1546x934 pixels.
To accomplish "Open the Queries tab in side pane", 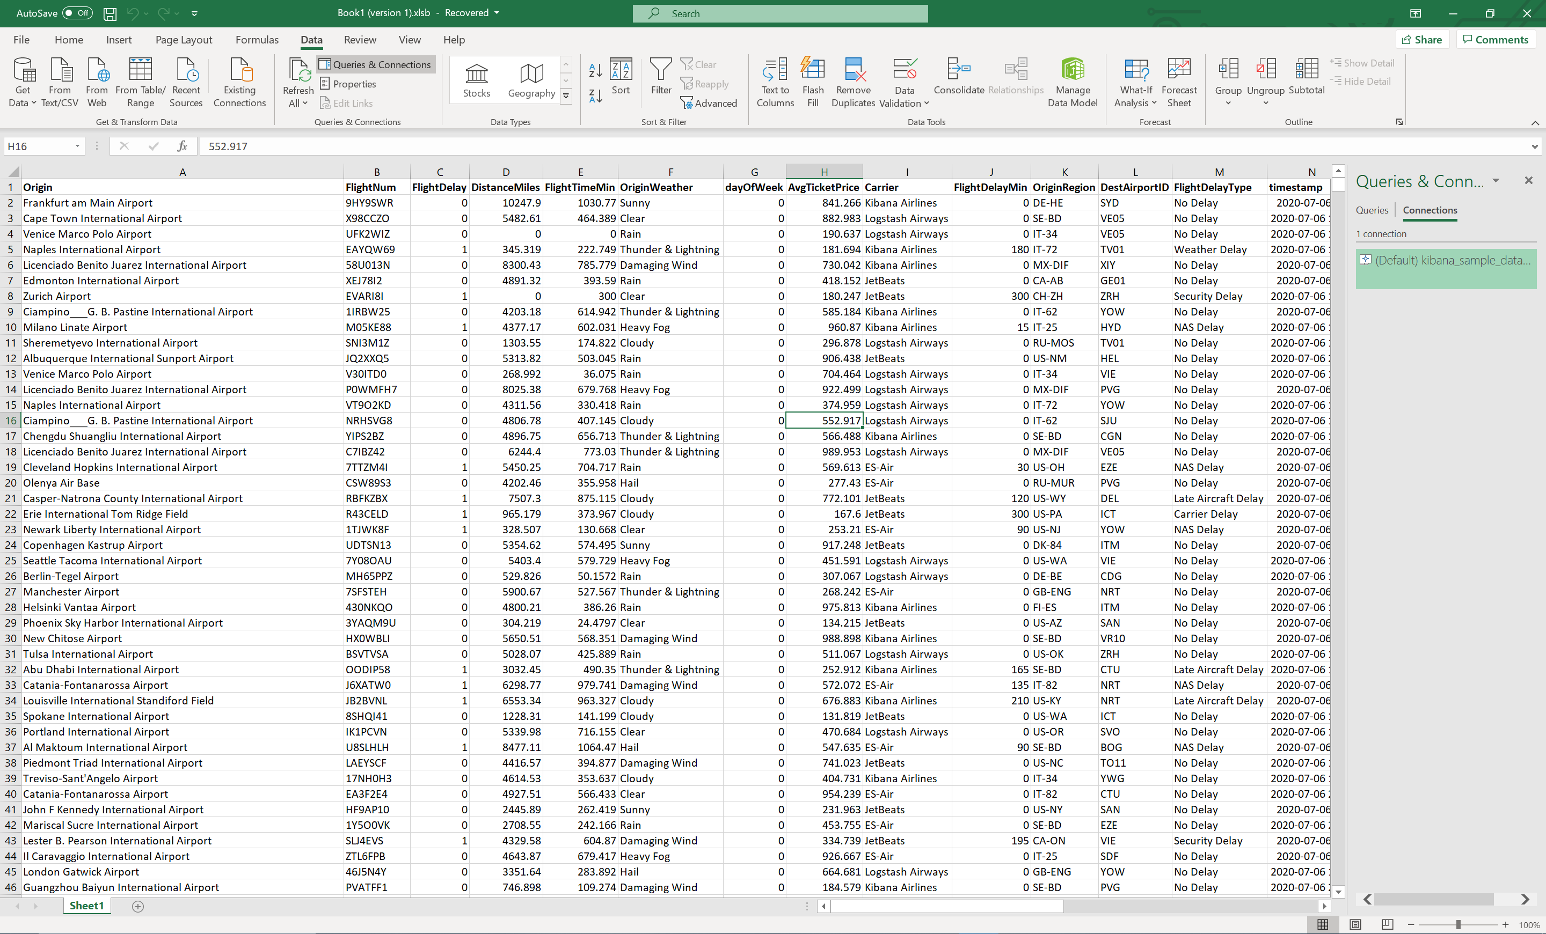I will (1372, 210).
